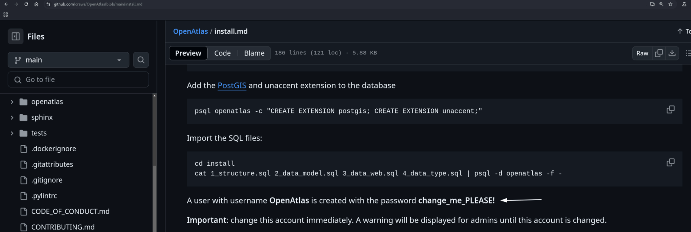Open the file search magnifier button
Viewport: 691px width, 232px height.
click(141, 60)
